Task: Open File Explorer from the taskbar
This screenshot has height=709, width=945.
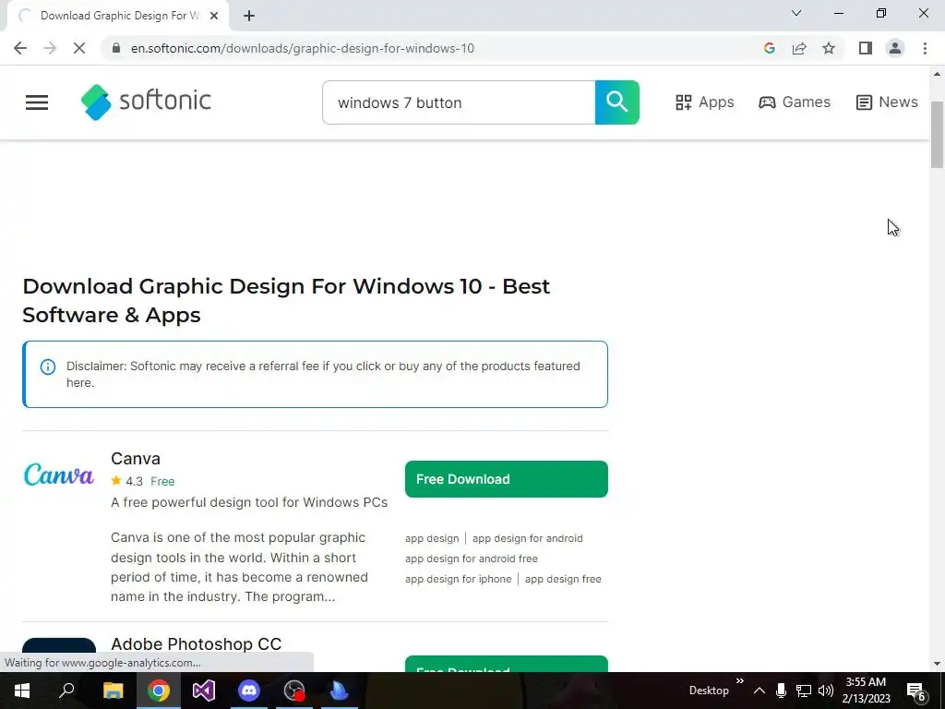Action: pyautogui.click(x=113, y=691)
